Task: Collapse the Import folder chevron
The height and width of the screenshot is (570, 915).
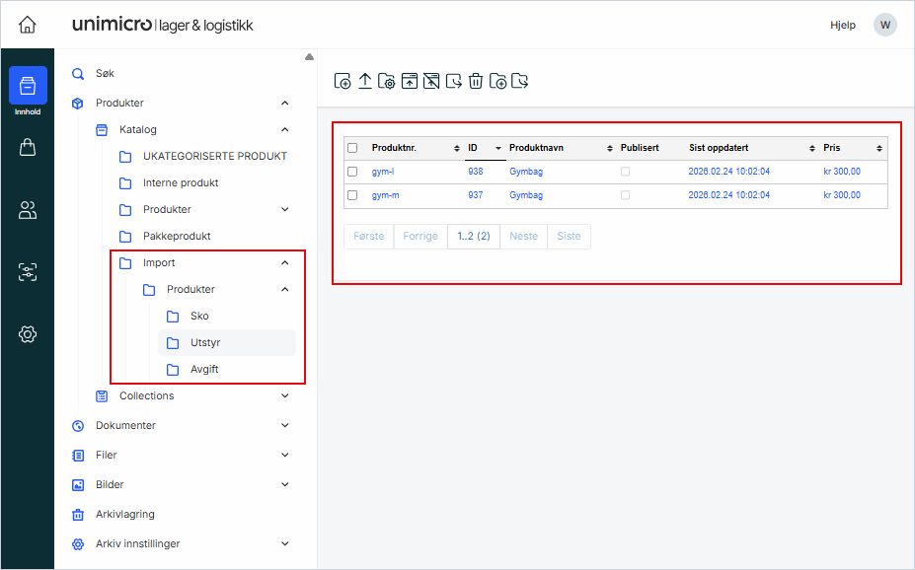Action: click(285, 263)
